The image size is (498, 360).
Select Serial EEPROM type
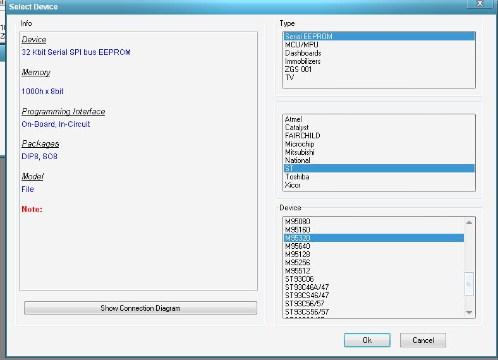[x=379, y=37]
